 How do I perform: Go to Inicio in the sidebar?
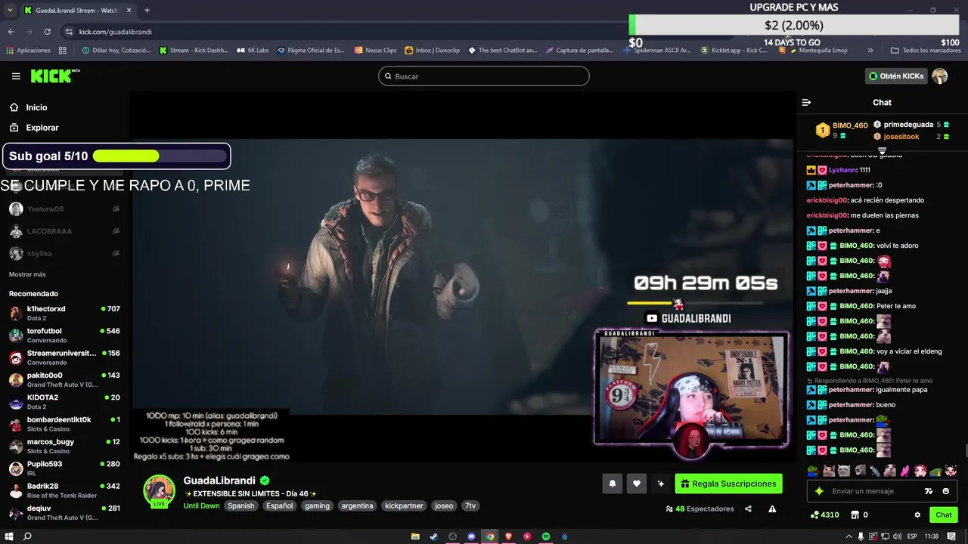pyautogui.click(x=36, y=107)
